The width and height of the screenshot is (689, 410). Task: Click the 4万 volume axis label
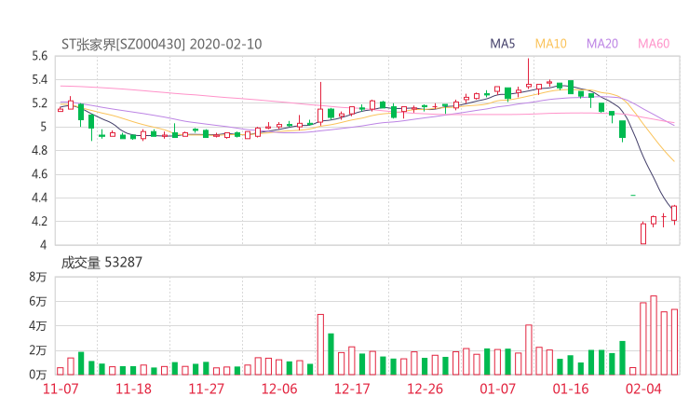point(38,325)
